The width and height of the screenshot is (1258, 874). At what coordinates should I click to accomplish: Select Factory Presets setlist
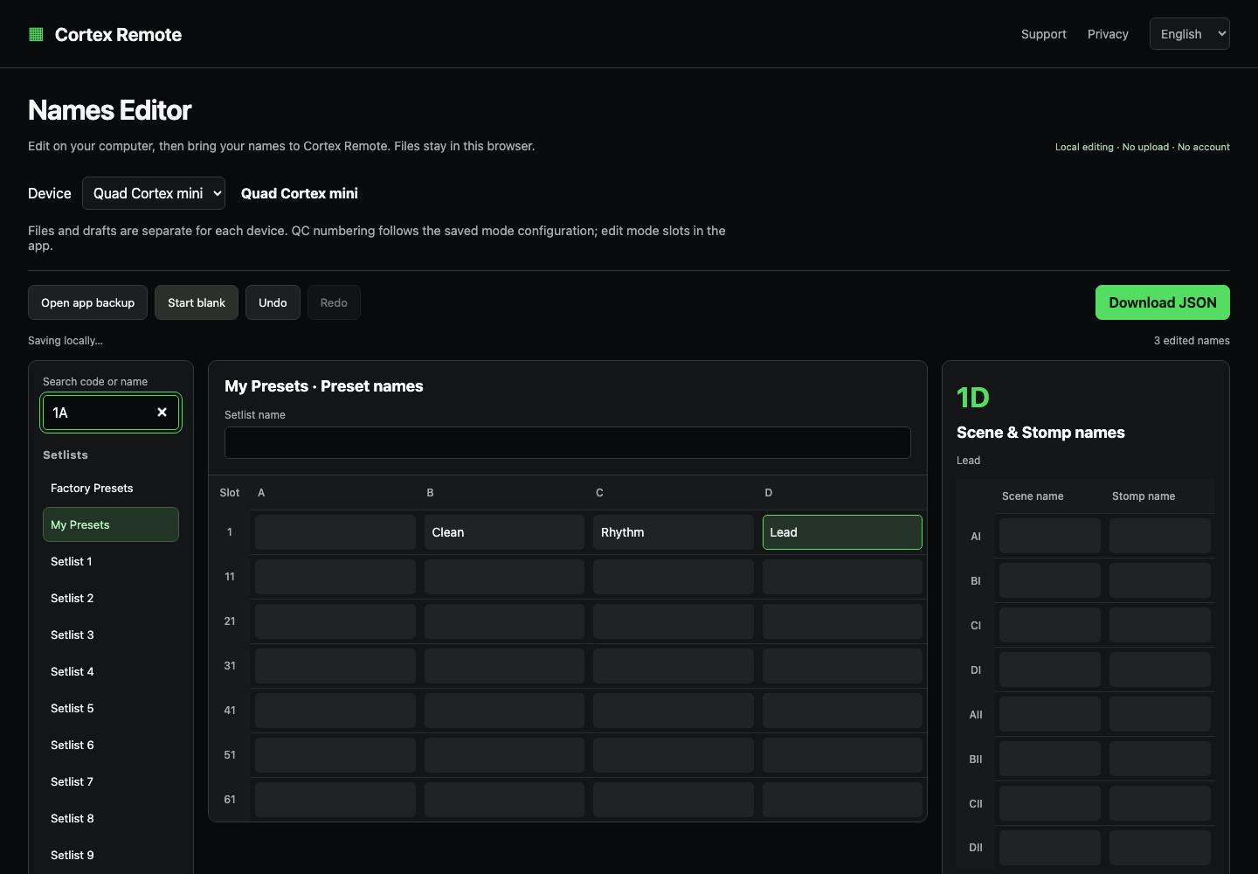pyautogui.click(x=111, y=488)
